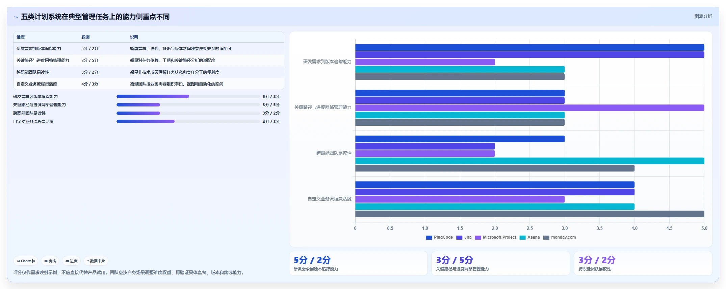Click Microsoft Project bar in 研发需求到版本追踪能力 group
The height and width of the screenshot is (289, 726).
(x=425, y=62)
